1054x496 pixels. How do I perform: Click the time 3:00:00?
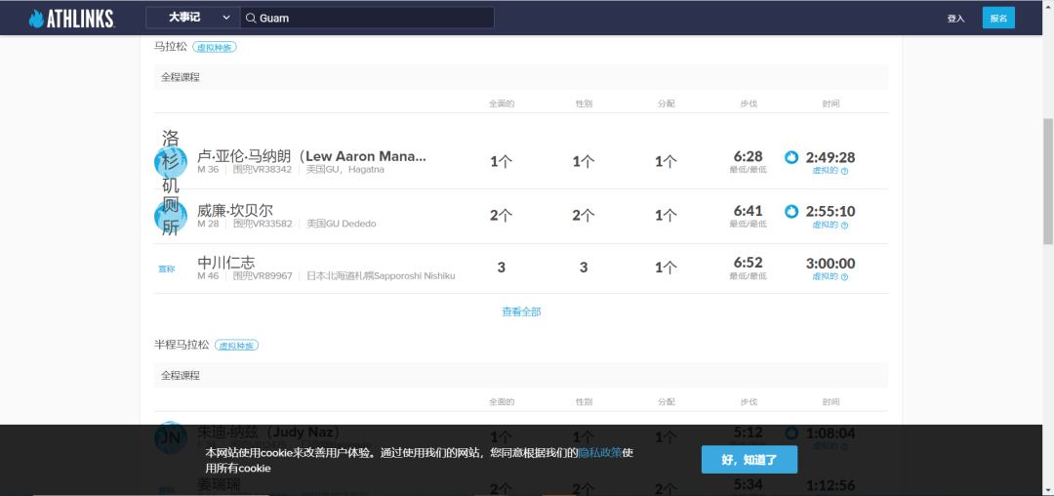click(831, 264)
